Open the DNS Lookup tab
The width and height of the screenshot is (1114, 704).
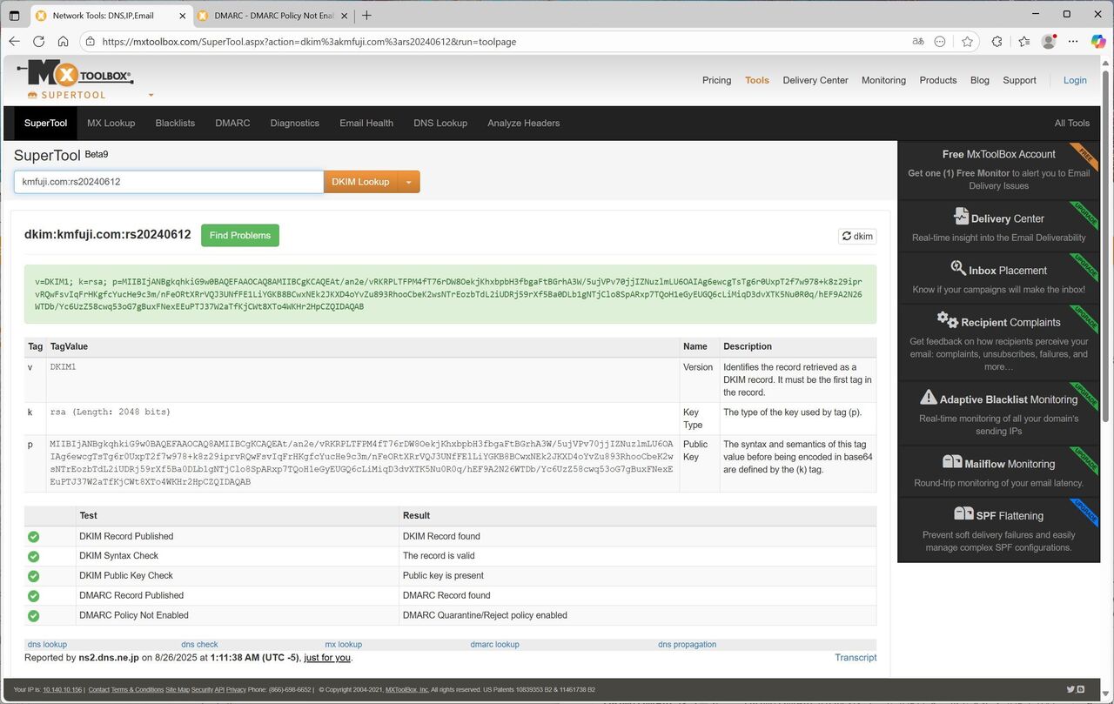tap(440, 124)
